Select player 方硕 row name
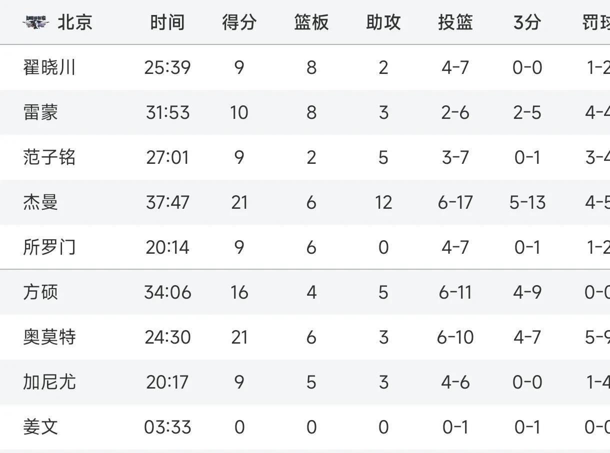 point(40,292)
